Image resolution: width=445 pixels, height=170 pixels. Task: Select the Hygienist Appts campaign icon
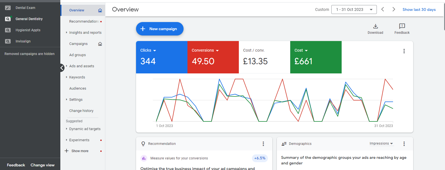click(x=8, y=30)
